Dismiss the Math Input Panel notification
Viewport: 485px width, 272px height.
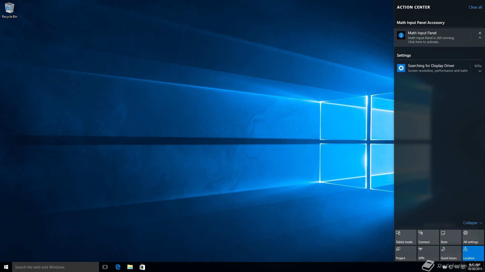[480, 33]
